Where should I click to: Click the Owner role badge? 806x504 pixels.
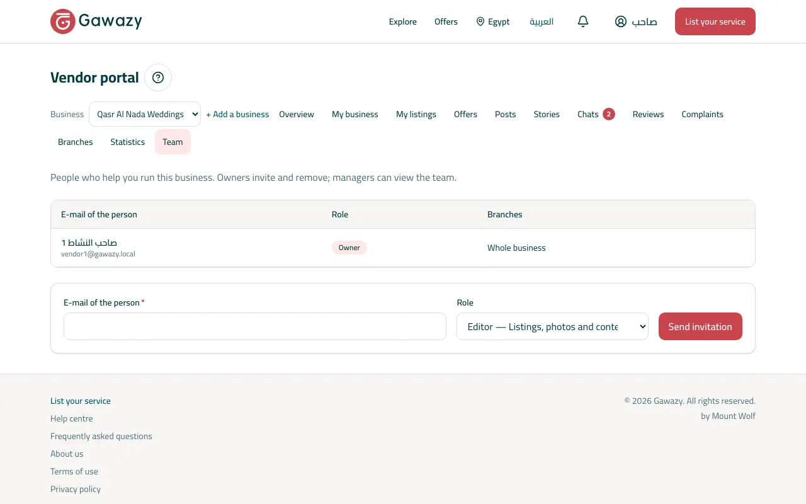pos(349,248)
